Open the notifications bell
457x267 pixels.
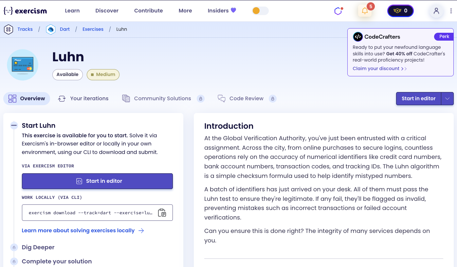coord(365,11)
